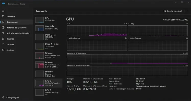Viewport: 191px width, 101px height.
Task: Open the Copy engine dropdown chevron
Action: click(128, 24)
